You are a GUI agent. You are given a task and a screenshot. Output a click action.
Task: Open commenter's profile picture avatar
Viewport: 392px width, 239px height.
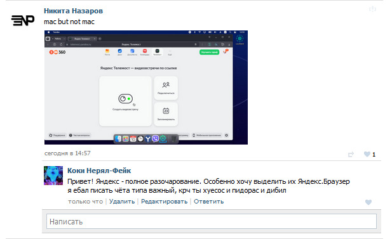[x=53, y=176]
